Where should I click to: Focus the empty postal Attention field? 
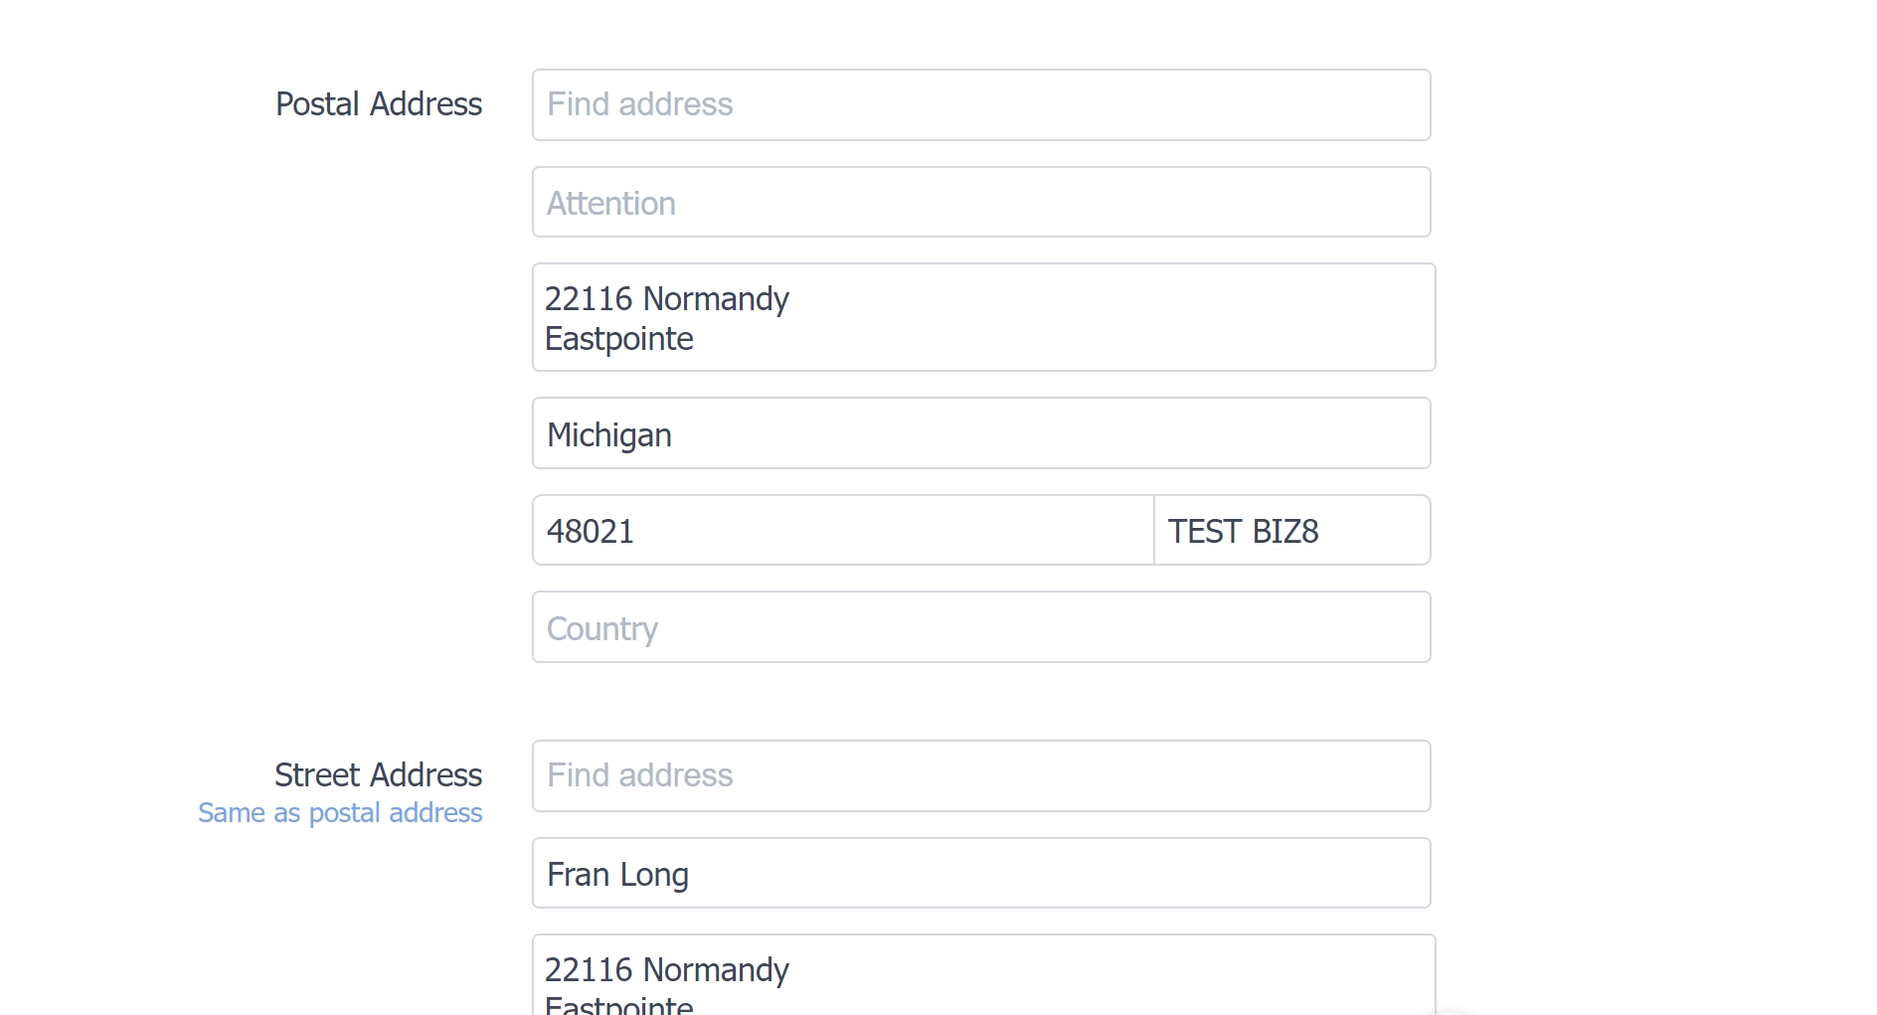coord(981,202)
